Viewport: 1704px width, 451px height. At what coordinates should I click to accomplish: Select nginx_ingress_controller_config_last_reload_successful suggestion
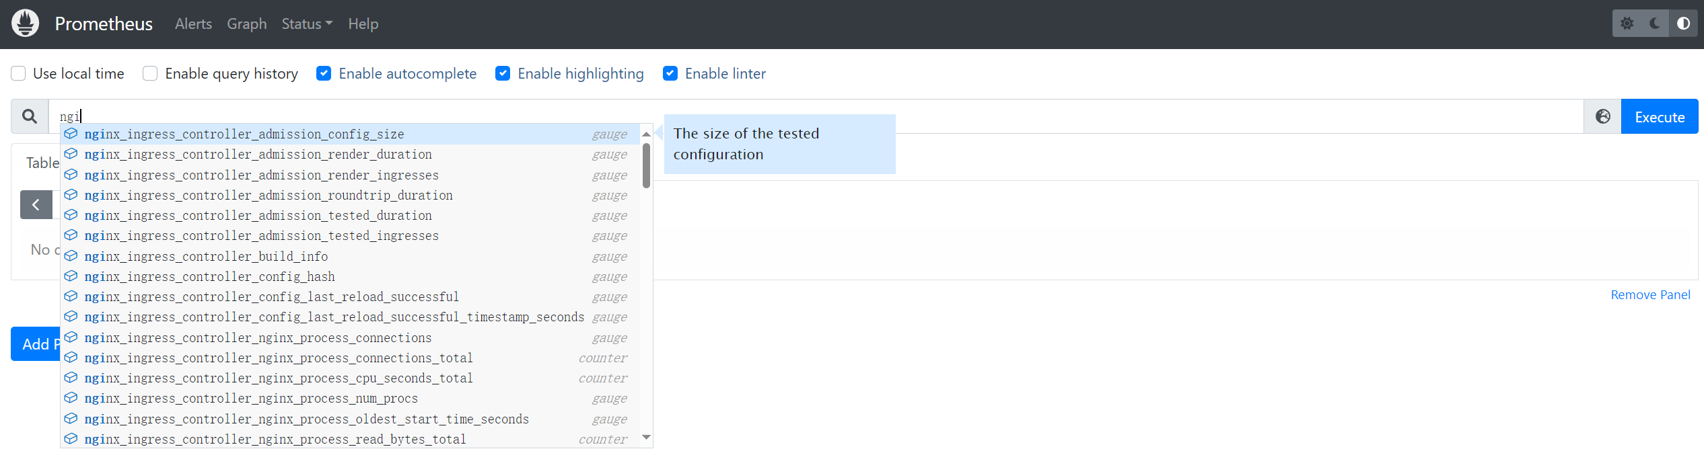pyautogui.click(x=350, y=296)
